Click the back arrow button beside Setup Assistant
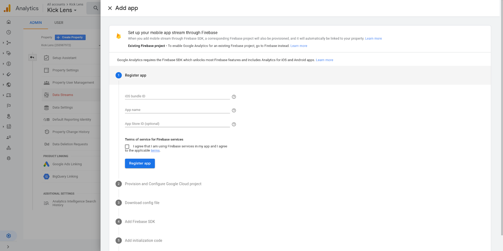 point(32,57)
